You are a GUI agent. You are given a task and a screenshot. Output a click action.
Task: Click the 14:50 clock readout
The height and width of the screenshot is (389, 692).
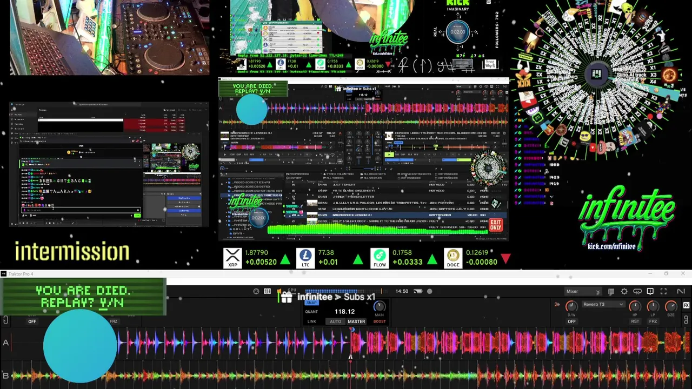pos(402,291)
